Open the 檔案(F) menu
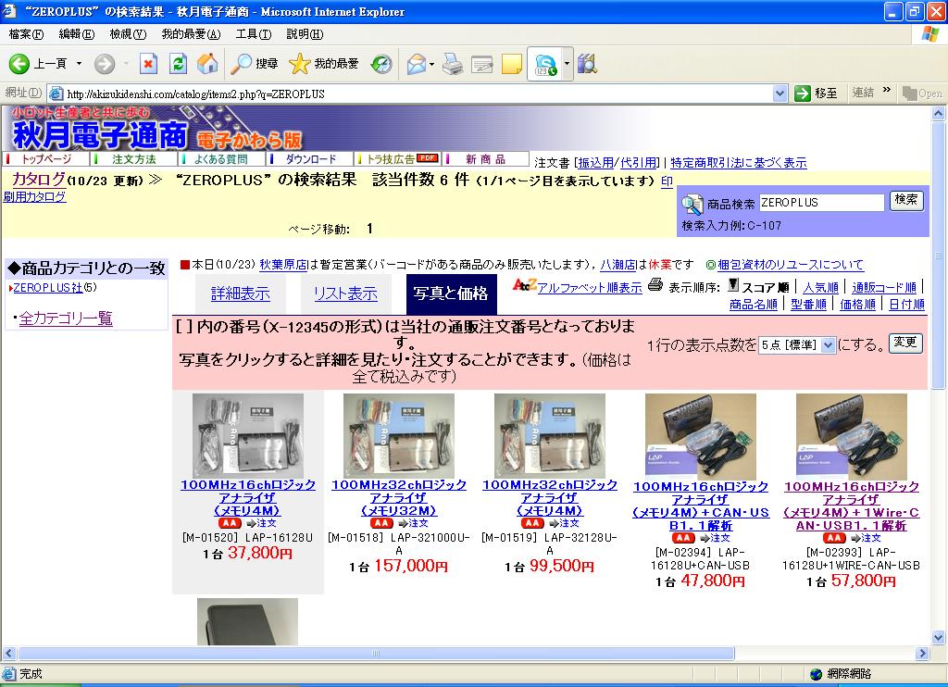 coord(26,34)
